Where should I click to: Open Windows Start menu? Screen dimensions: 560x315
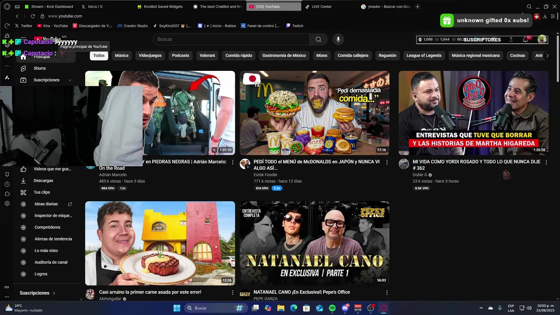coord(177,308)
